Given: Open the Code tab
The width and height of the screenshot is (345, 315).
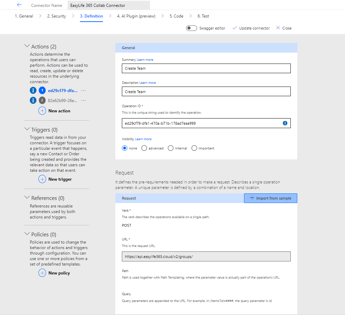Looking at the screenshot, I should point(176,16).
